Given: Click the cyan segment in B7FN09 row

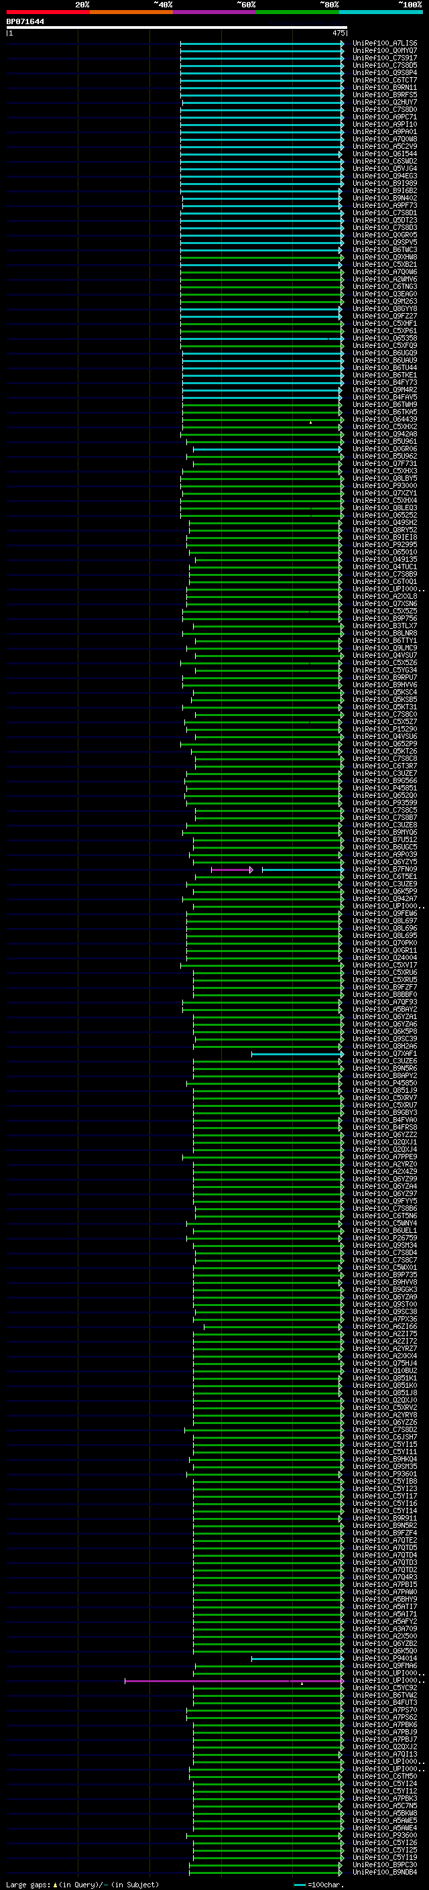Looking at the screenshot, I should click(x=303, y=870).
